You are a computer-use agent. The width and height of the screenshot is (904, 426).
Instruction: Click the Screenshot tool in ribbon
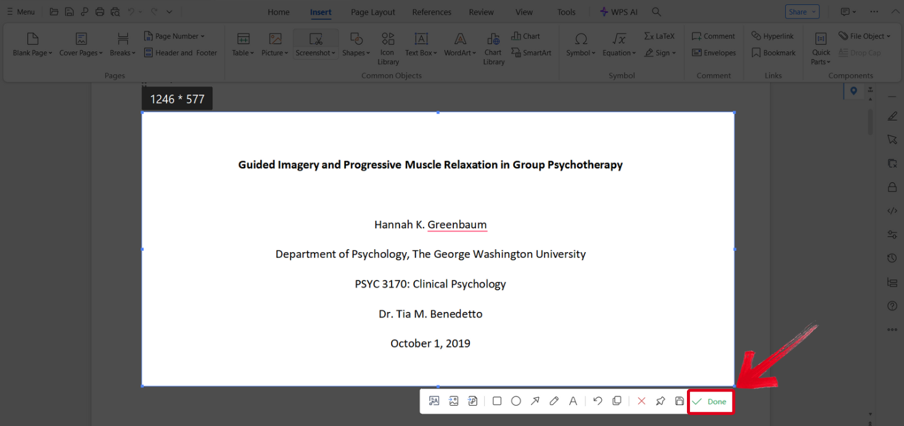tap(316, 45)
